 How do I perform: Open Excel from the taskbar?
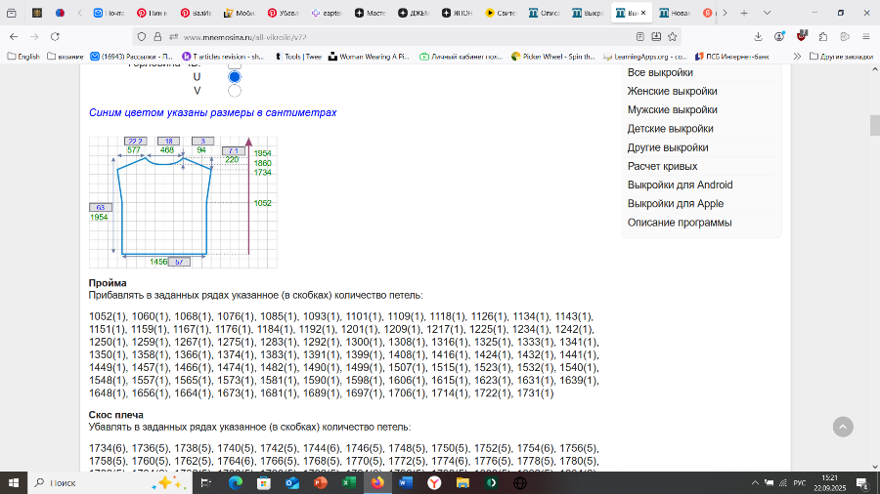pos(348,482)
